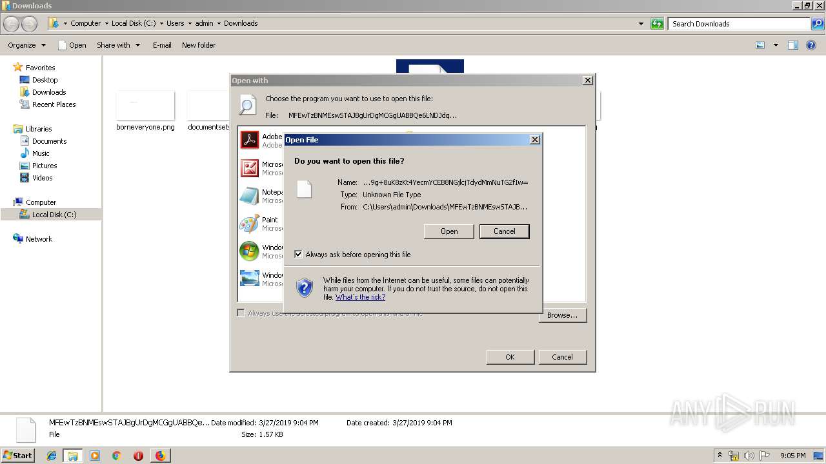The image size is (826, 464).
Task: Click New folder in the toolbar
Action: pyautogui.click(x=199, y=45)
